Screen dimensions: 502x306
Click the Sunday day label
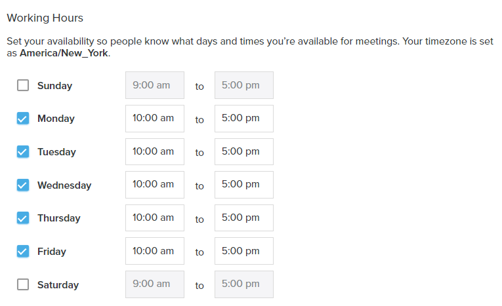[x=54, y=86]
